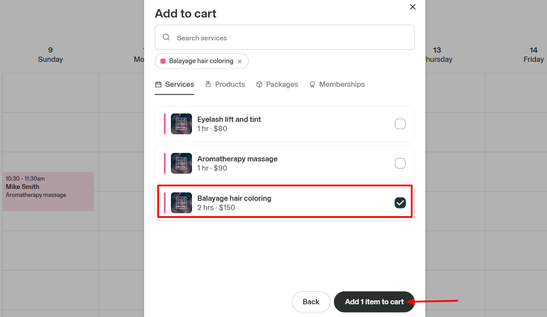547x317 pixels.
Task: Click the pink swatch on Balayage chip
Action: pos(163,61)
